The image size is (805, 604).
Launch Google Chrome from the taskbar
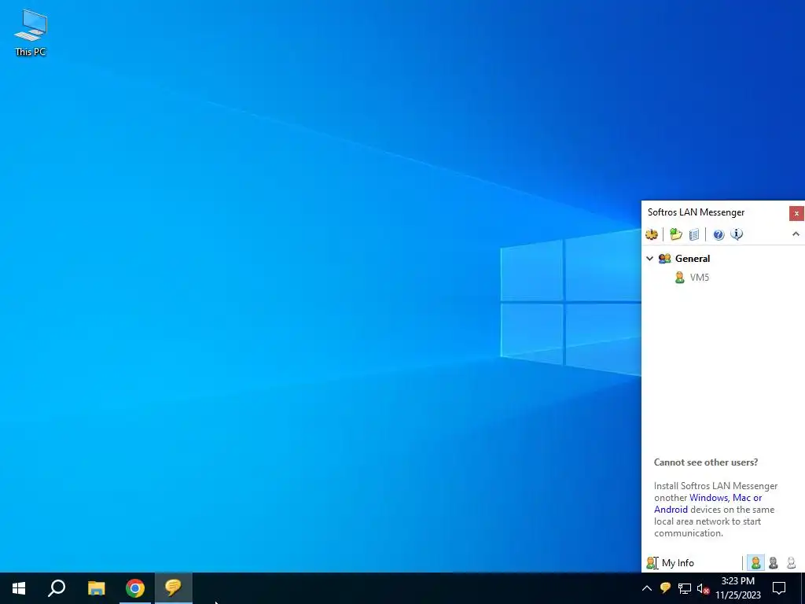tap(135, 588)
